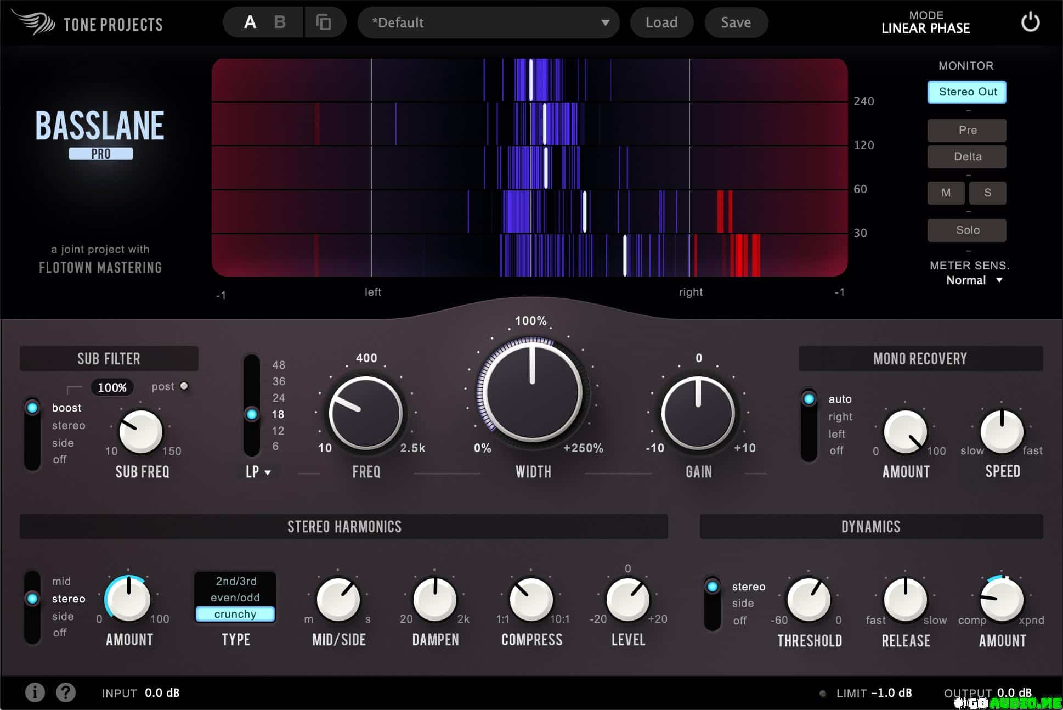This screenshot has width=1063, height=710.
Task: Select the 6 dB filter slope
Action: click(x=275, y=446)
